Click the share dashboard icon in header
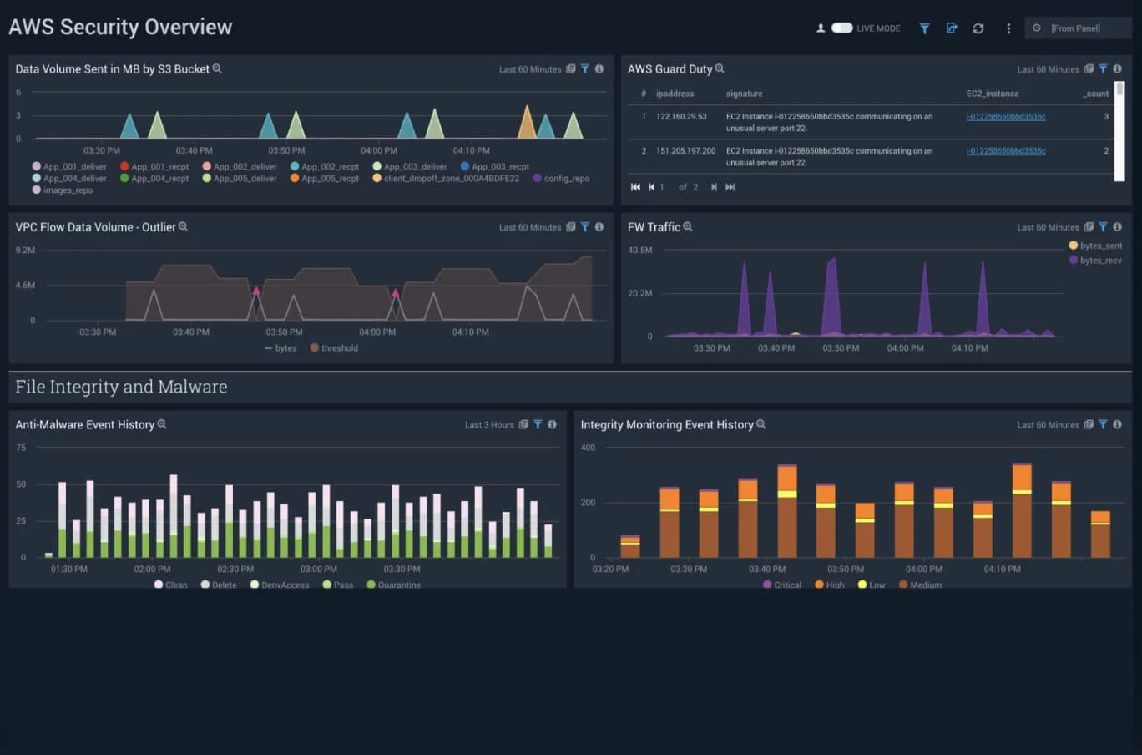Screen dimensions: 1142x755 pos(951,28)
